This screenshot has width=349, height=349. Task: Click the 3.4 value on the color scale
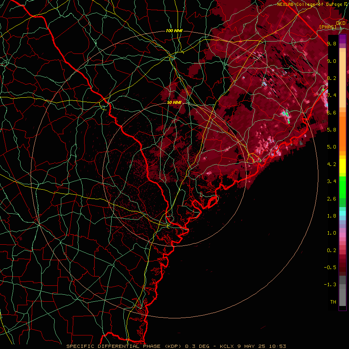click(332, 181)
